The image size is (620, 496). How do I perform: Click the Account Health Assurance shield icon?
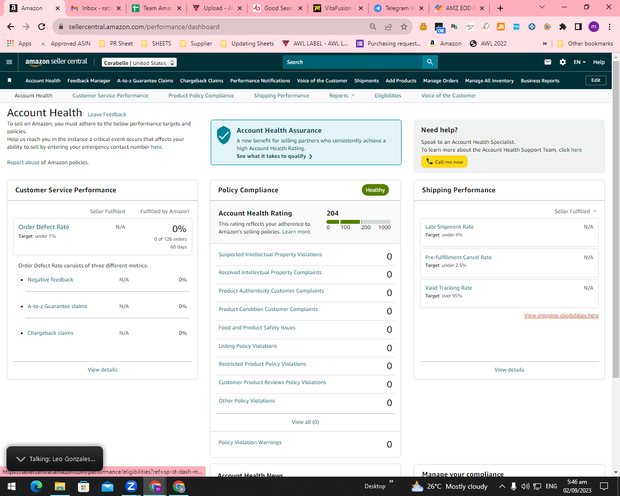point(223,136)
